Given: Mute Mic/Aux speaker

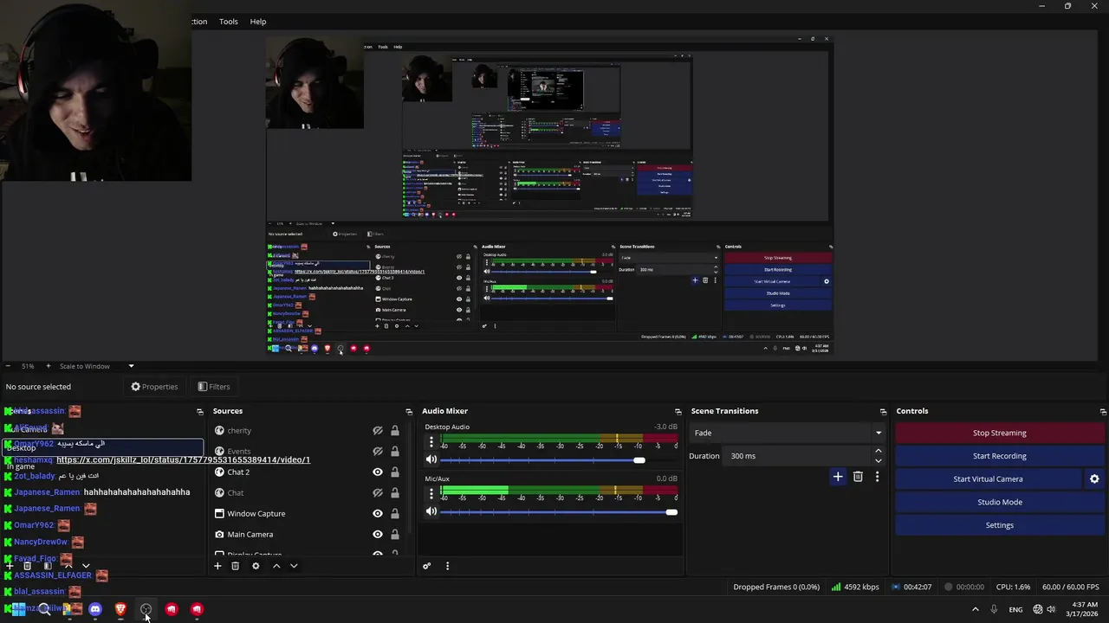Looking at the screenshot, I should [x=431, y=511].
